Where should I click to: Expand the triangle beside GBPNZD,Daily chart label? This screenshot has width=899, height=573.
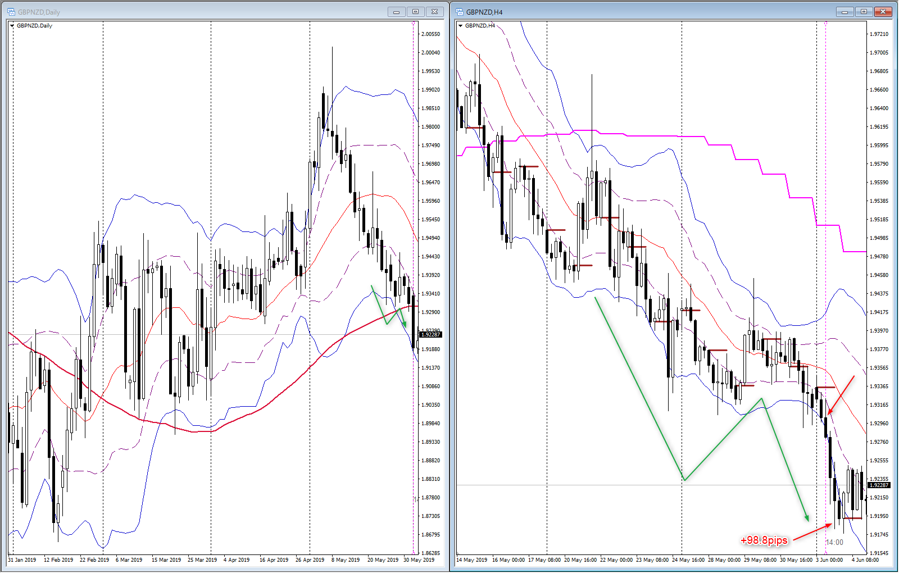[12, 26]
